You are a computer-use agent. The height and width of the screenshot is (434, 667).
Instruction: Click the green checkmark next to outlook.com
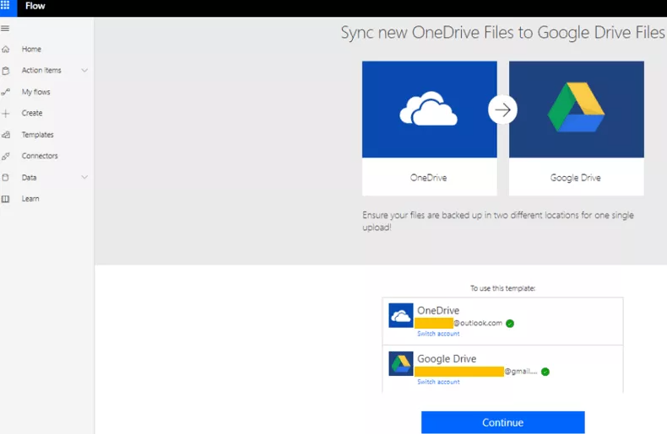[x=510, y=324]
